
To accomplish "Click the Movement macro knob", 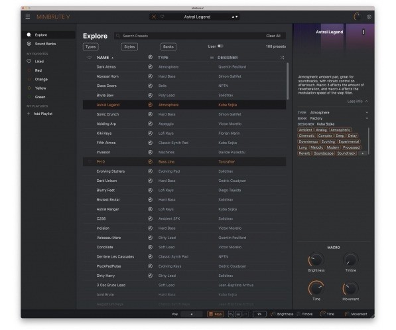I will [350, 289].
